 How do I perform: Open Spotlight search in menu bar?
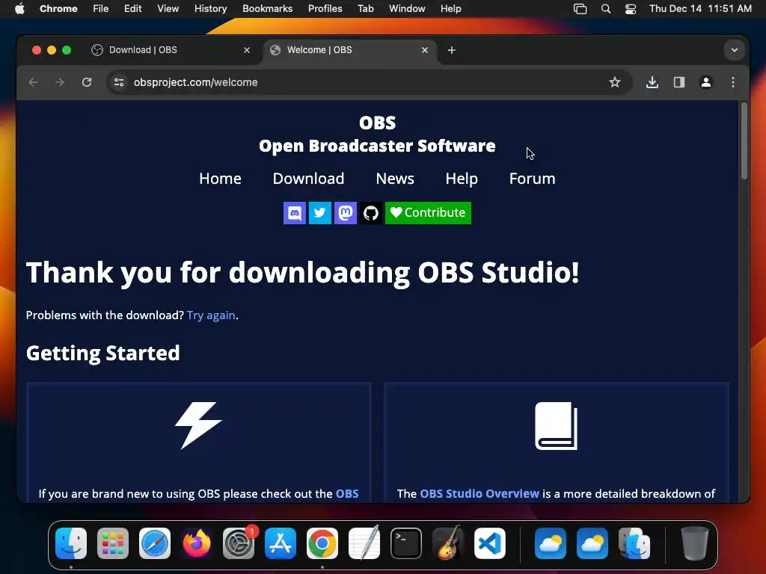tap(606, 9)
